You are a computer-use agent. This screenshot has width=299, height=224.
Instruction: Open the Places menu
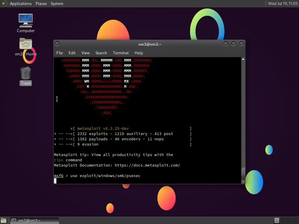click(x=41, y=3)
